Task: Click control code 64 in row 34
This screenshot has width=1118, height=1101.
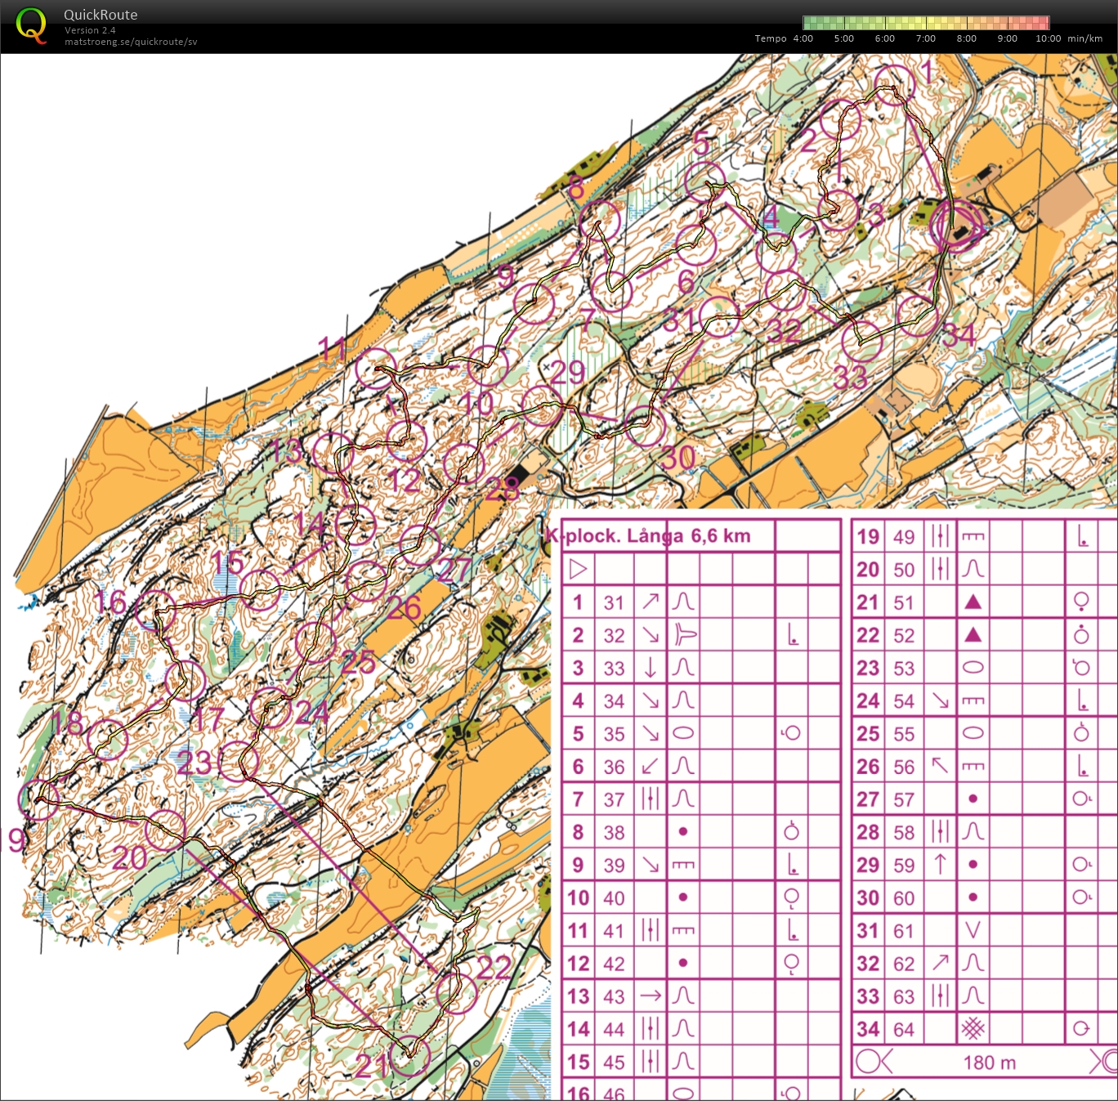Action: click(904, 1029)
